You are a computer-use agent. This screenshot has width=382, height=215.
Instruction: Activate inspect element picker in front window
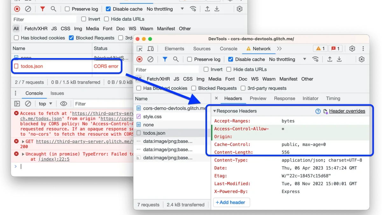click(139, 49)
